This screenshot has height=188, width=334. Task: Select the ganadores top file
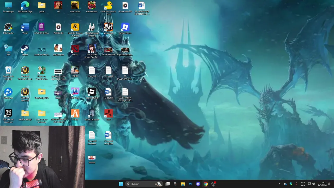point(58,74)
